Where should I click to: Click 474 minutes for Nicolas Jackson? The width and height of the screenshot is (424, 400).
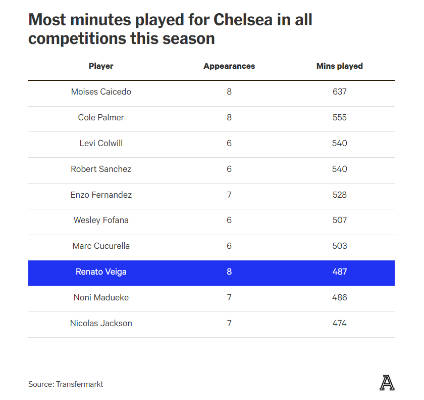[x=340, y=323]
